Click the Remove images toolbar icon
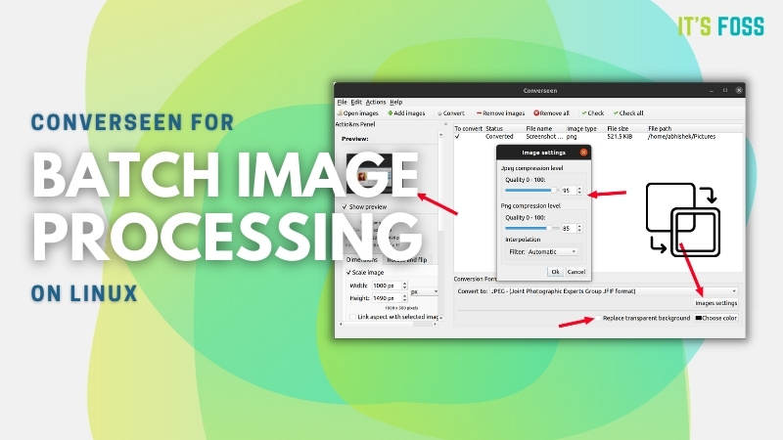The height and width of the screenshot is (440, 783). (480, 113)
